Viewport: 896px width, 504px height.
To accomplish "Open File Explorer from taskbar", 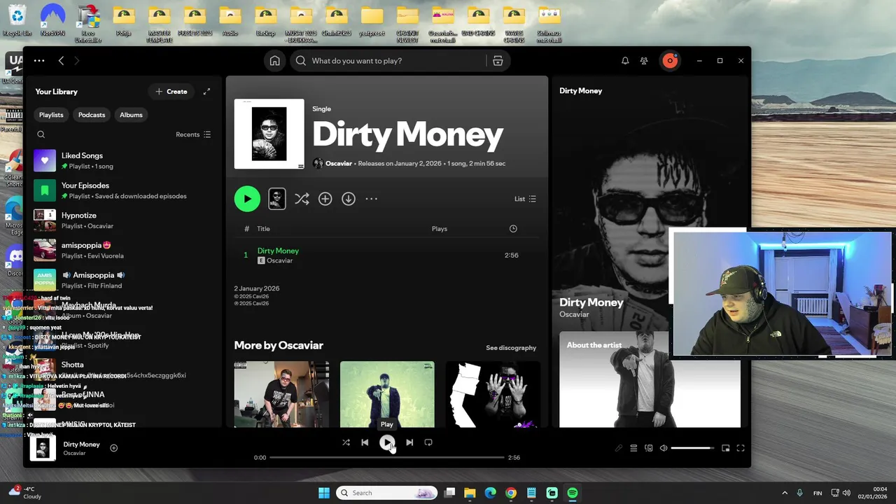I will coord(470,493).
